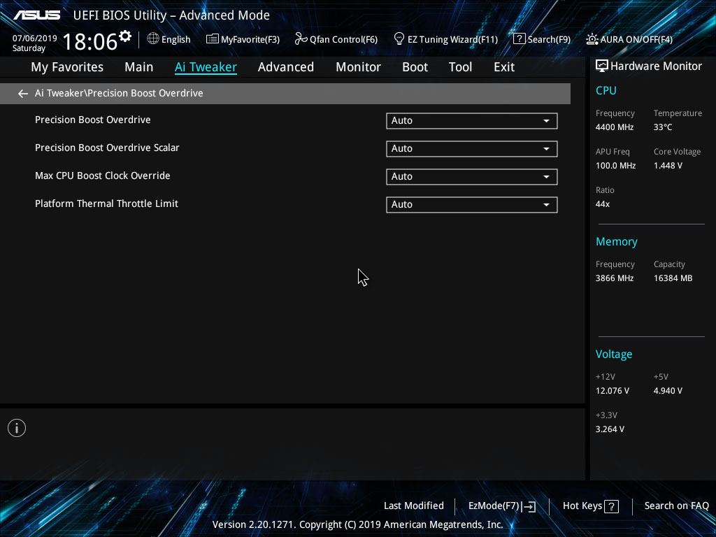
Task: Click the Qfan Control fan icon
Action: tap(301, 39)
